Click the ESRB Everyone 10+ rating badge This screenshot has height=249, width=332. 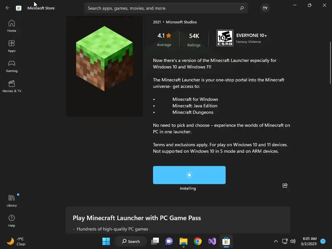[225, 38]
